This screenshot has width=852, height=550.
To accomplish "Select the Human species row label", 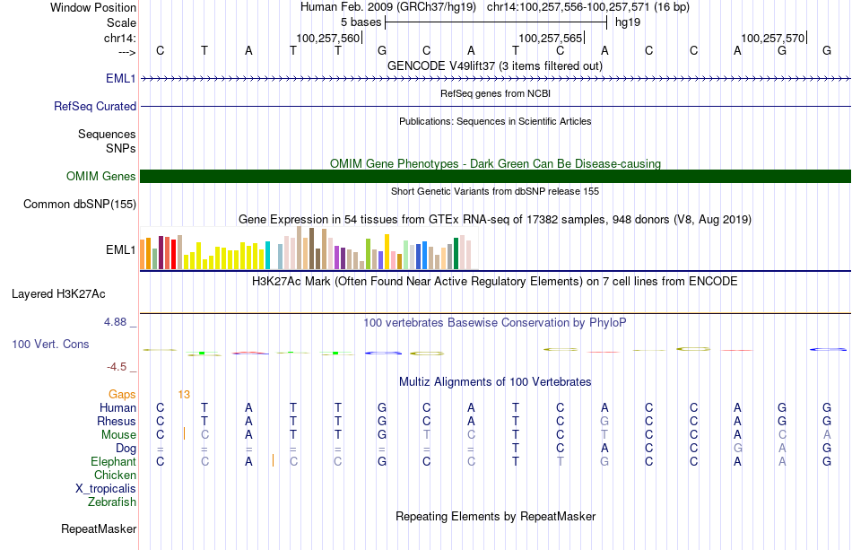I will pyautogui.click(x=117, y=407).
